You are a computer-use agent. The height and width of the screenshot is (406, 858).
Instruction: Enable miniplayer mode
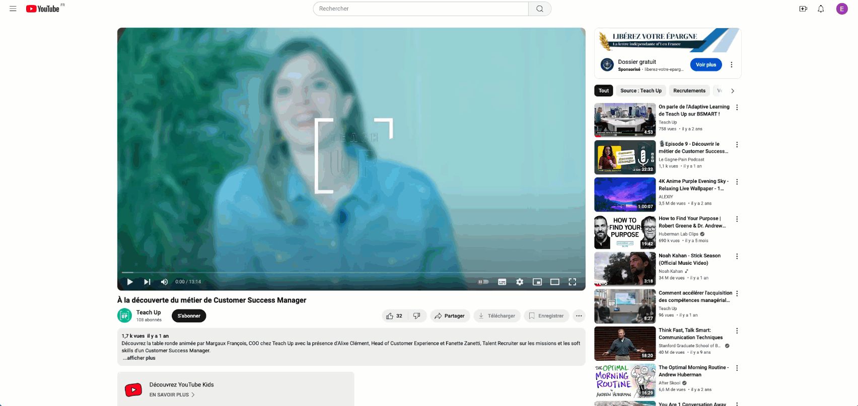click(537, 282)
